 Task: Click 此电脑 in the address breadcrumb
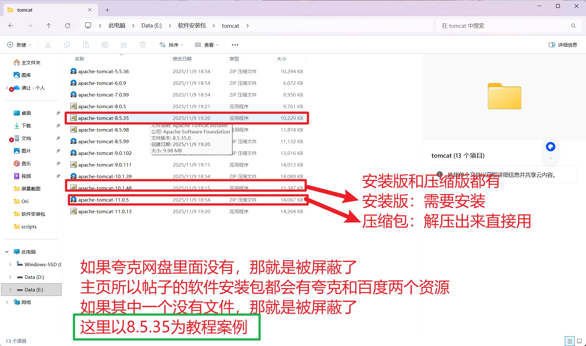click(117, 26)
